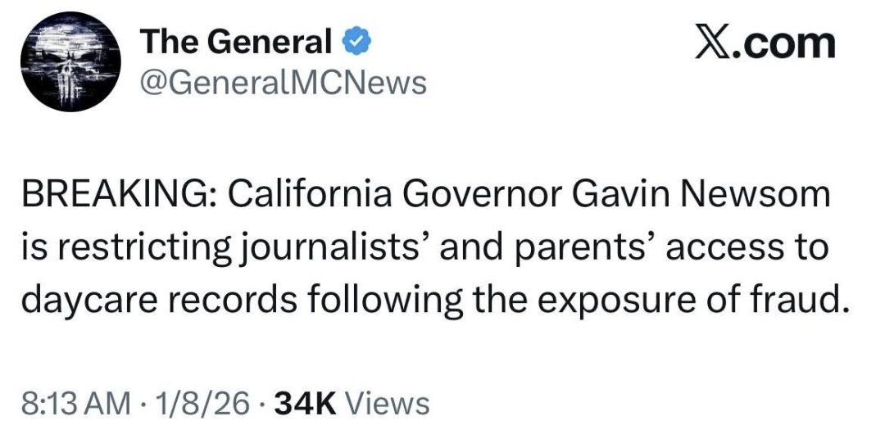Image resolution: width=885 pixels, height=448 pixels.
Task: Click the skull profile avatar
Action: 70,62
